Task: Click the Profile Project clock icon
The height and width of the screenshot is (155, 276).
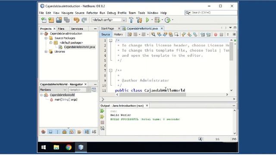Action: (167, 20)
